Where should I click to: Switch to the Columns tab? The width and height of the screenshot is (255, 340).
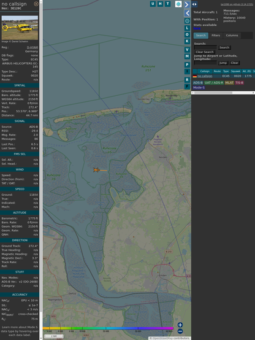[232, 36]
